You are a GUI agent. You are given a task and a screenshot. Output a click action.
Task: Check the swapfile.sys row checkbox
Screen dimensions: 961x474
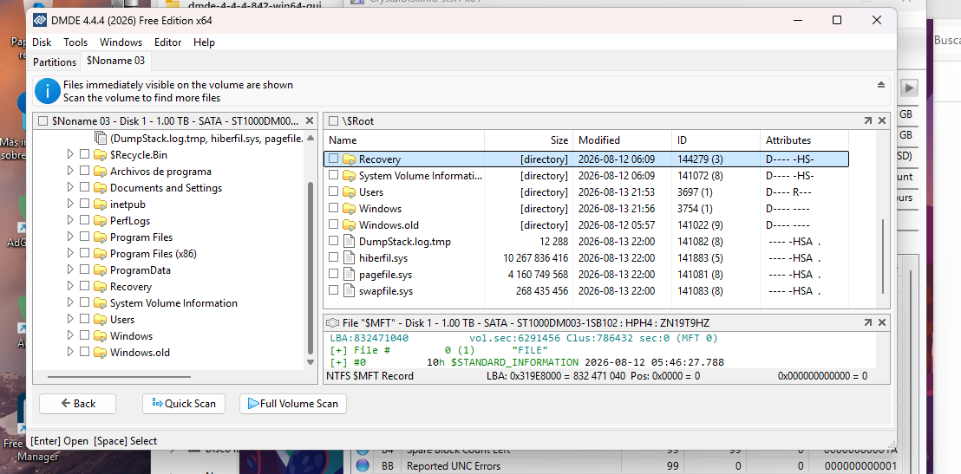click(x=333, y=291)
